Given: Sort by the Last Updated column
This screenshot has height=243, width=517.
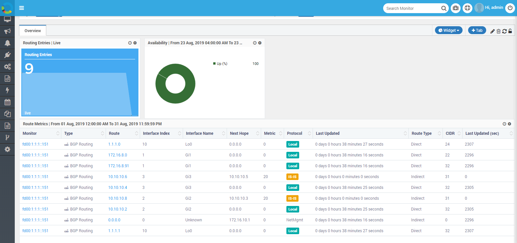Looking at the screenshot, I should click(x=361, y=133).
